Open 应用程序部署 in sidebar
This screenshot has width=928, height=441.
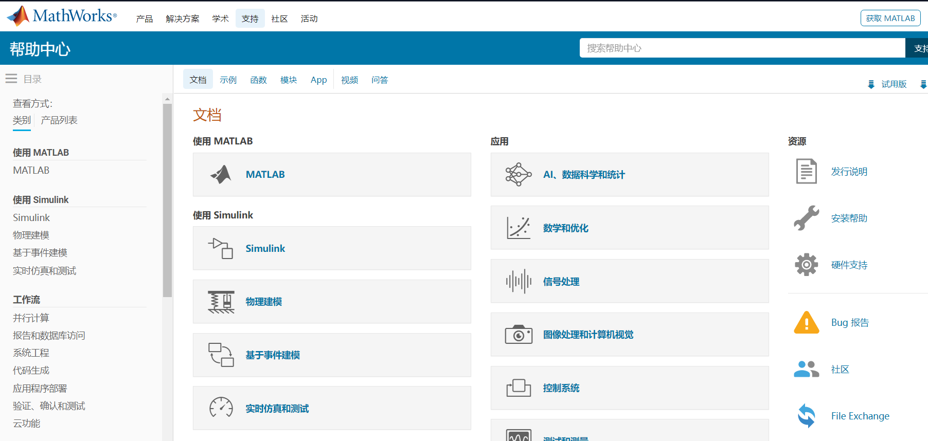40,388
